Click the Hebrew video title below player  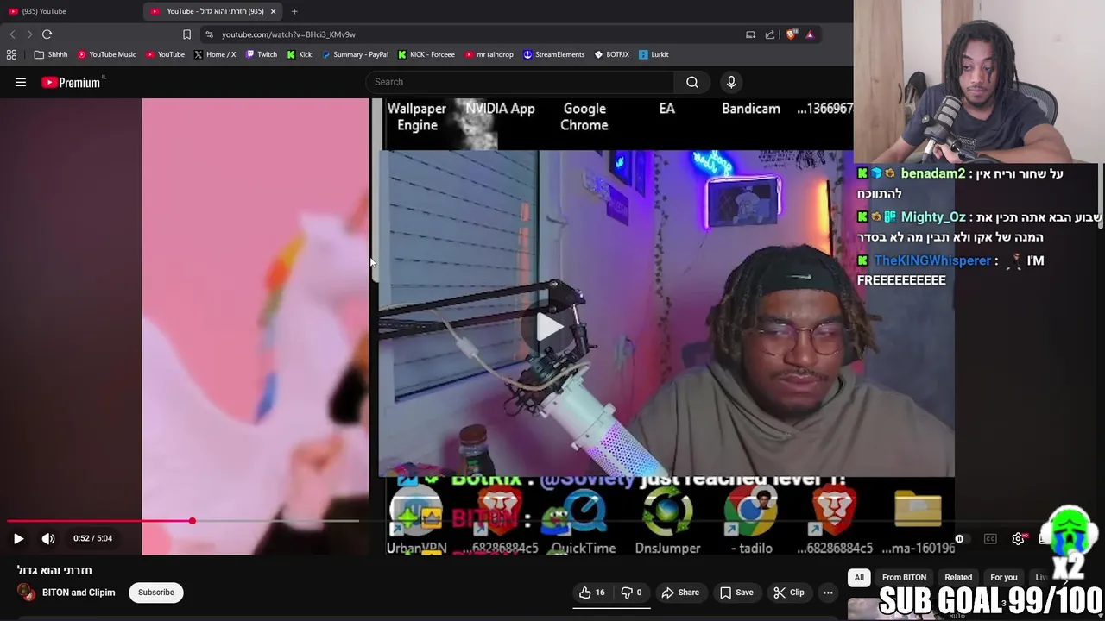click(54, 570)
